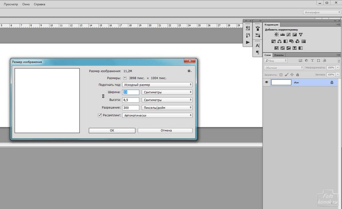Select the Слои tab
342x209 pixels.
[268, 55]
